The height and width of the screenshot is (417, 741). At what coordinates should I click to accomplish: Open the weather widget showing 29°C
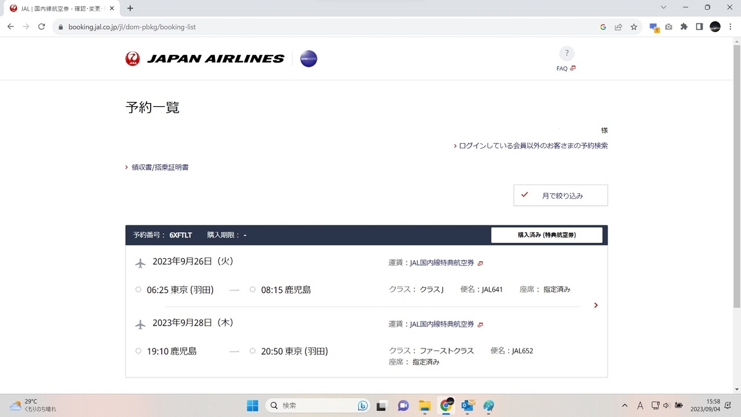coord(33,405)
